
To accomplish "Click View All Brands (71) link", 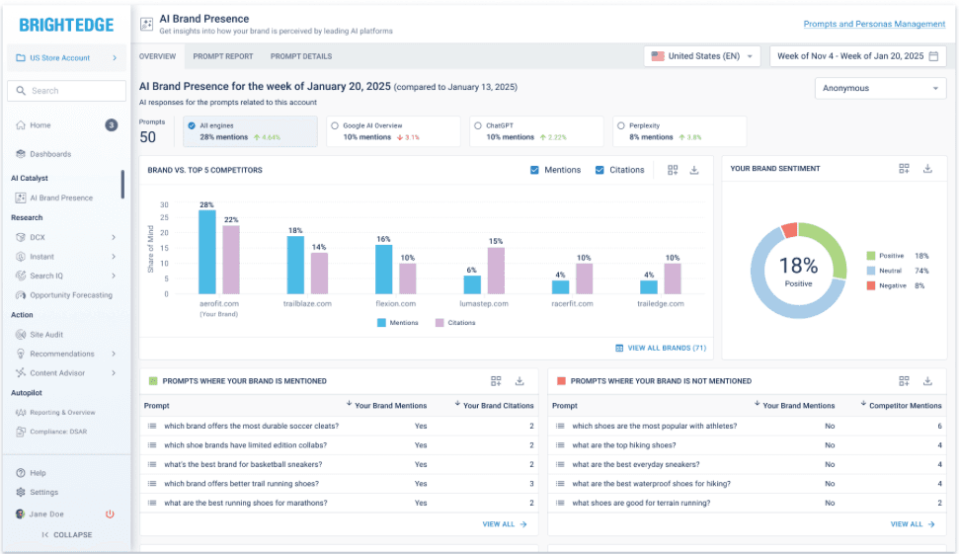I will click(660, 348).
